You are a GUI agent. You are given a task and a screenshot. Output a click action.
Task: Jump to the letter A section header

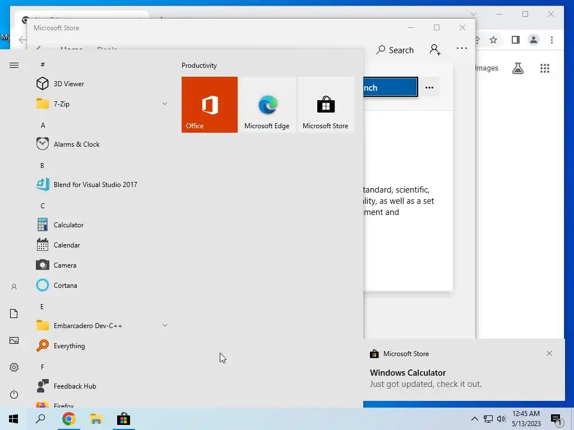pyautogui.click(x=43, y=125)
